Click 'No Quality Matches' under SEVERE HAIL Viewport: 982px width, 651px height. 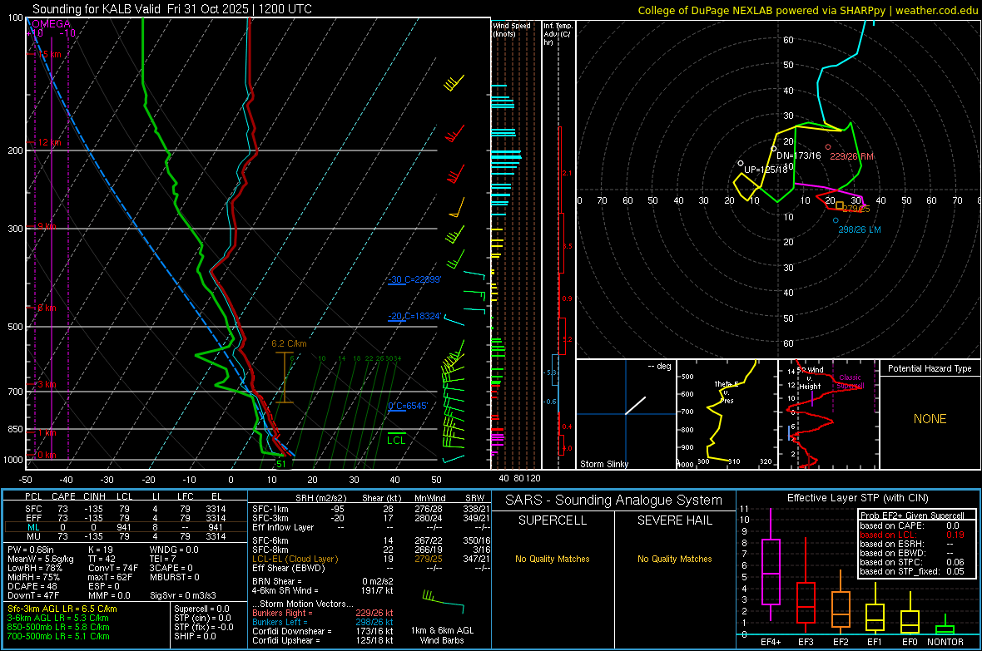click(674, 559)
